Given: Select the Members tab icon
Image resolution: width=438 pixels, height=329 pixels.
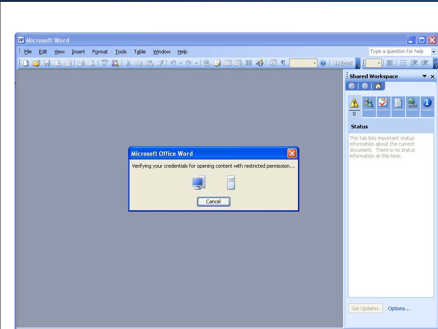Looking at the screenshot, I should (x=369, y=106).
